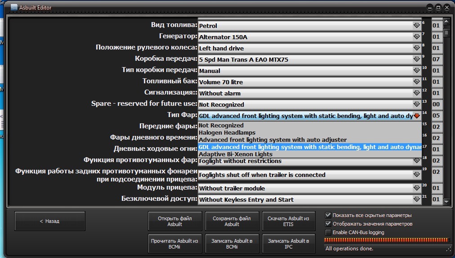Open the Коробка передач dropdown
The image size is (455, 258).
(310, 59)
